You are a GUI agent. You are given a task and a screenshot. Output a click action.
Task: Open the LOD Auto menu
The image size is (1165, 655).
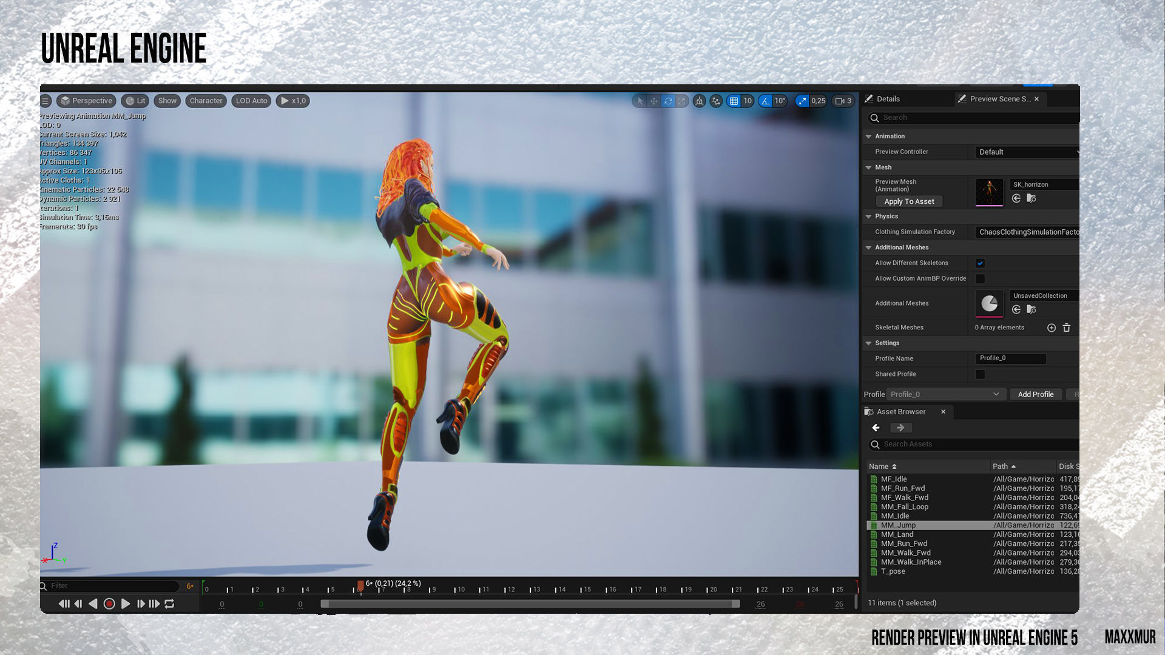(251, 101)
